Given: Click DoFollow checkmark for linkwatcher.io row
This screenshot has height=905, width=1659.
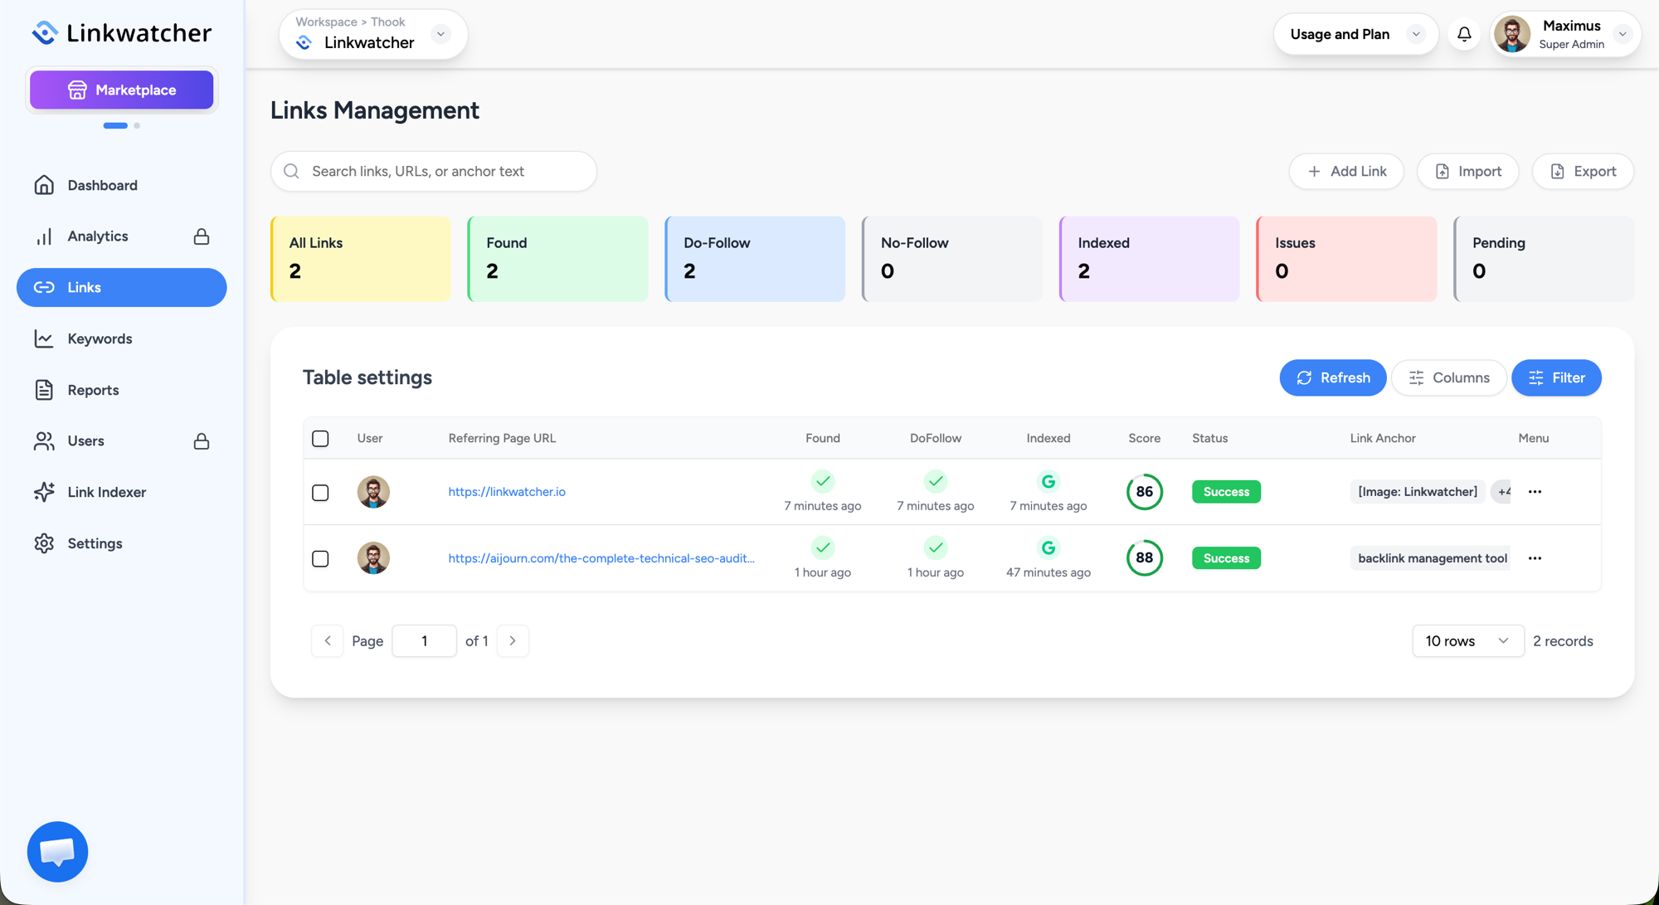Looking at the screenshot, I should [936, 481].
